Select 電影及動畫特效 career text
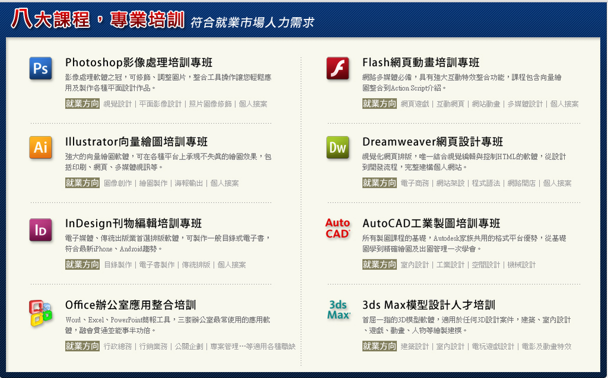608x378 pixels. [547, 347]
